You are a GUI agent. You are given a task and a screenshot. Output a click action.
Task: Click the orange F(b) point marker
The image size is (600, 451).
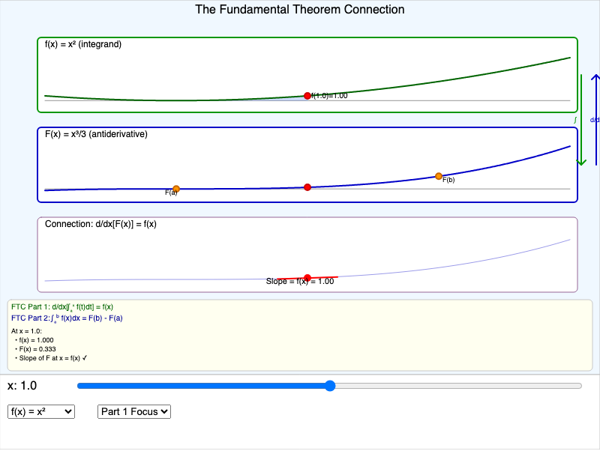[439, 175]
